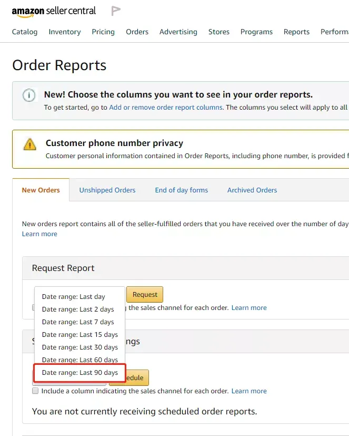Image resolution: width=349 pixels, height=436 pixels.
Task: Click Learn more in the Request Report section
Action: pos(249,307)
